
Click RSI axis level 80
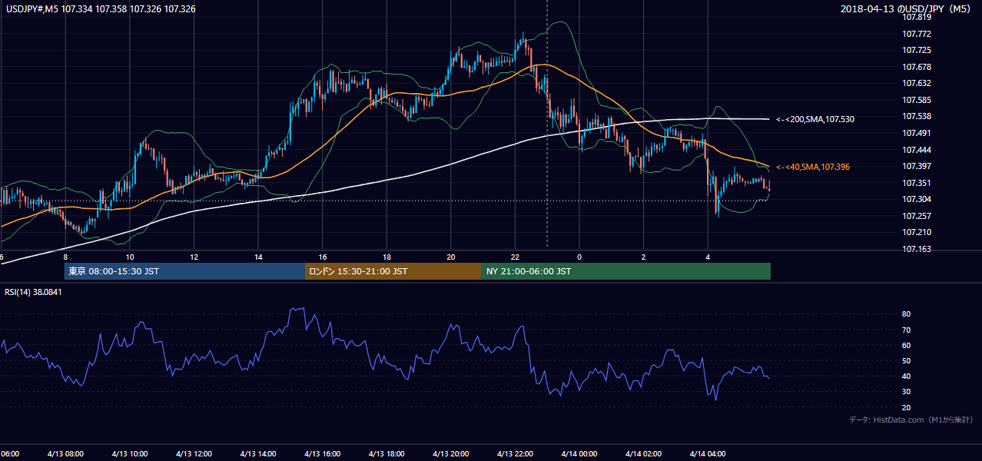point(907,314)
